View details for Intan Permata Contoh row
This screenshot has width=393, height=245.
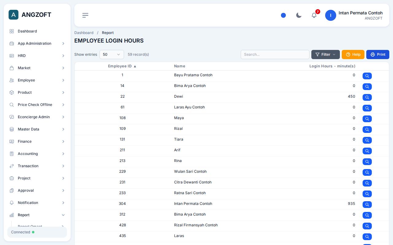pos(367,205)
